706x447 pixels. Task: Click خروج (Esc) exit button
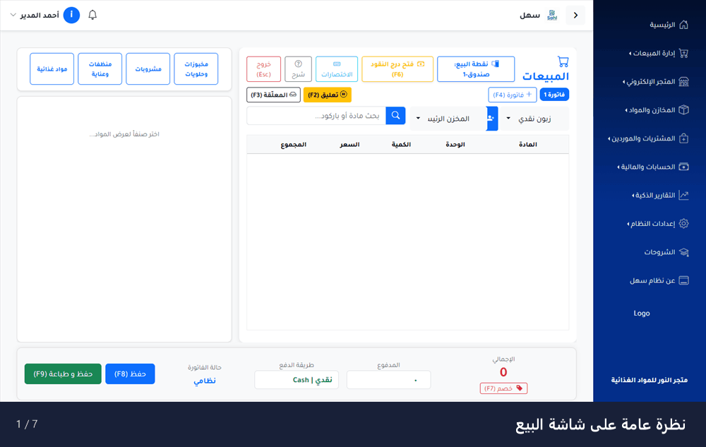[x=263, y=69]
